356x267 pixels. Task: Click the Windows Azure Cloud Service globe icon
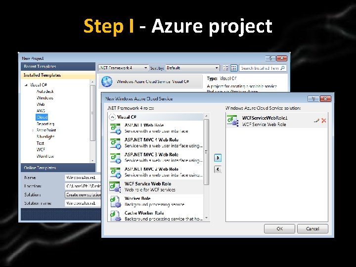(107, 82)
